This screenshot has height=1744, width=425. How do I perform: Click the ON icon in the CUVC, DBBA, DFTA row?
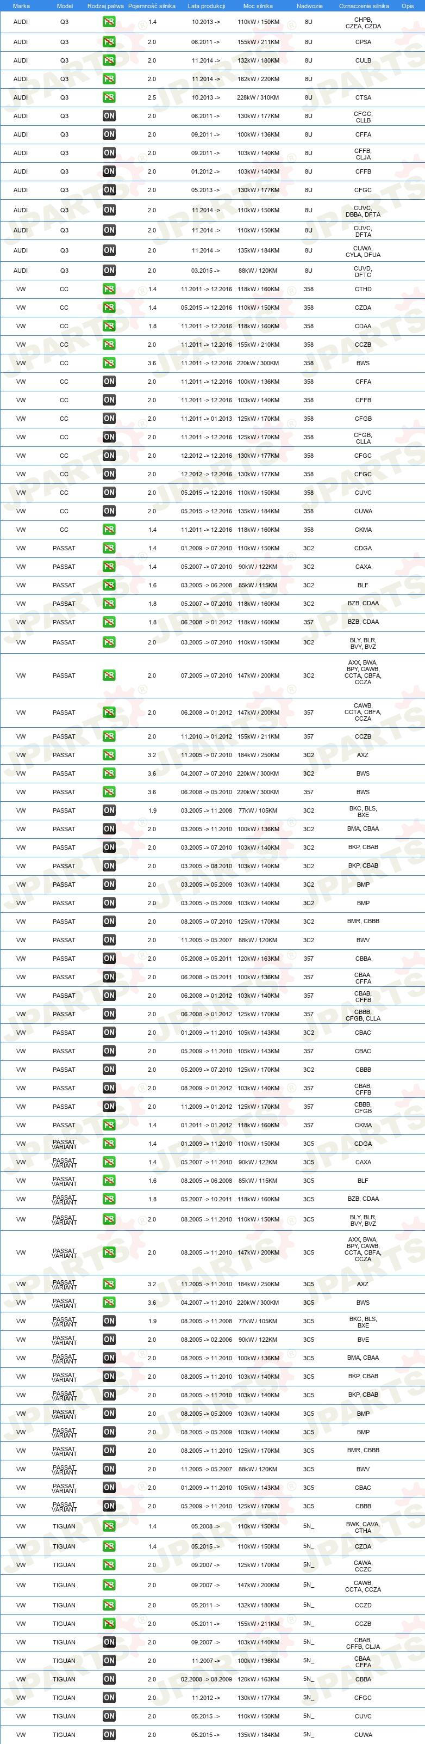point(109,210)
